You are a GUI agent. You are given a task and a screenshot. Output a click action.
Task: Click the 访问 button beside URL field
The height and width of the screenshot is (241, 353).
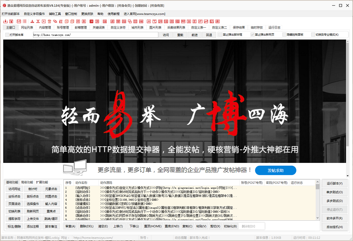pyautogui.click(x=166, y=35)
